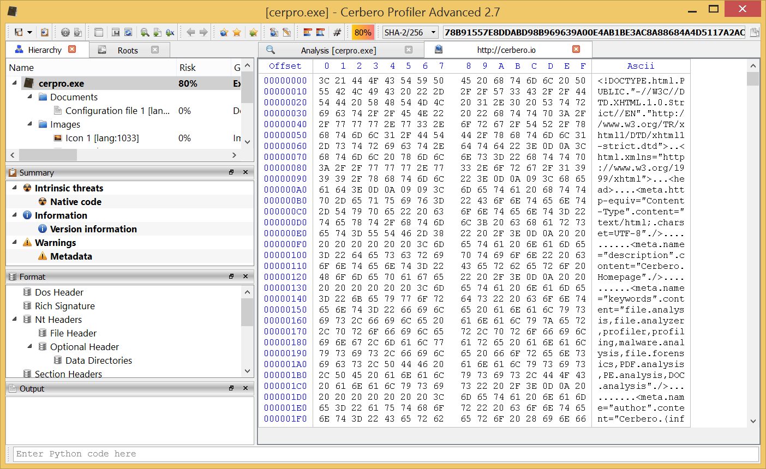Copy hash with icon right of hash field
This screenshot has height=469, width=766.
(755, 32)
